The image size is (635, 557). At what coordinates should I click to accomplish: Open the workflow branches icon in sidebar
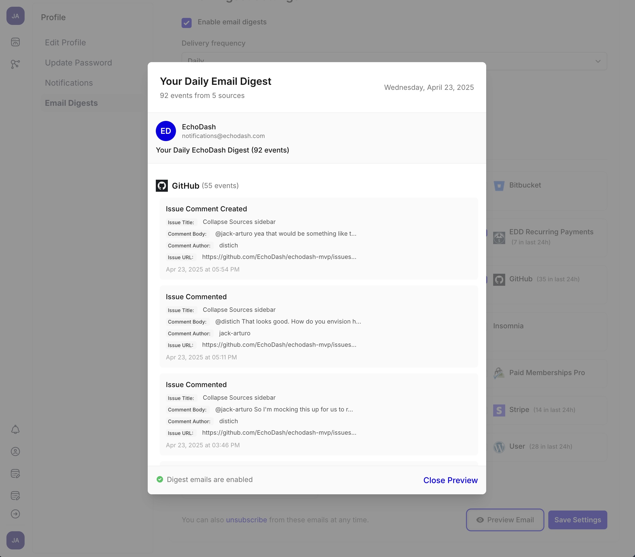pos(15,64)
